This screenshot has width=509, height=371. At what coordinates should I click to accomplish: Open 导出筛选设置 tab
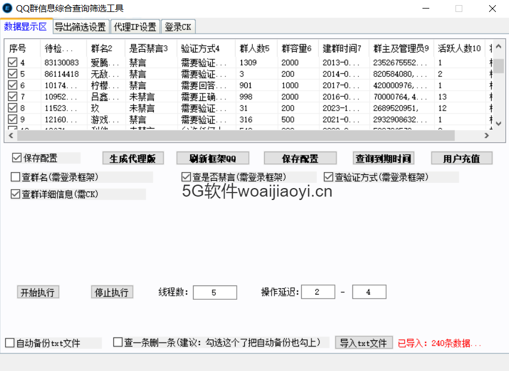click(80, 27)
